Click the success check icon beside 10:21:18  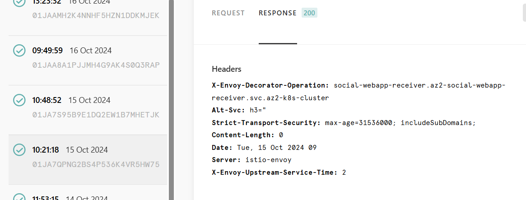coord(19,150)
